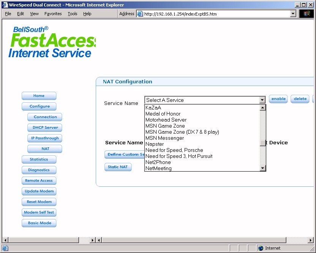Click the page icon in address bar
The image size is (316, 253).
tap(140, 14)
